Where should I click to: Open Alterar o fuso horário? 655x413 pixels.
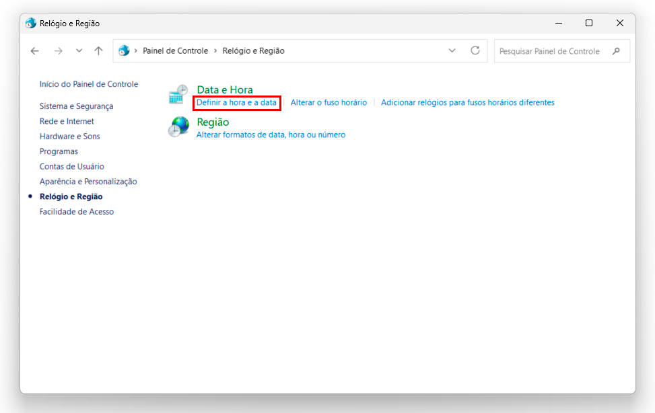(329, 103)
